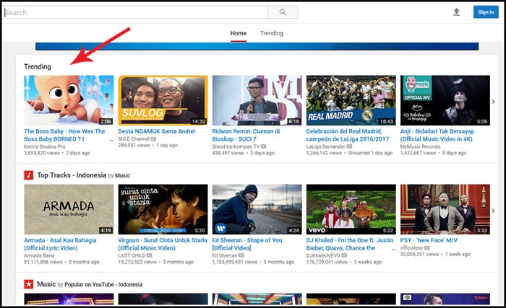Visit the DJKhaledVEVO channel
This screenshot has height=308, width=506.
tap(323, 255)
